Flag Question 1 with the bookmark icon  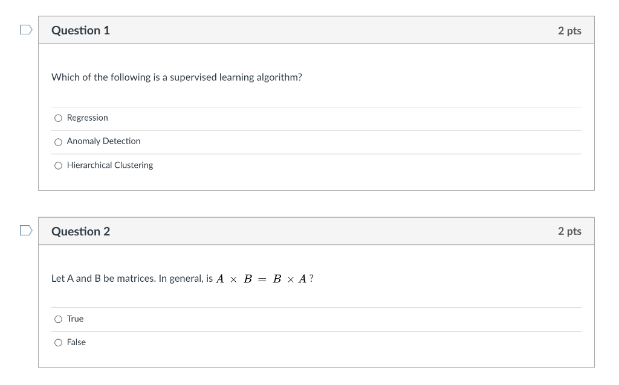[x=25, y=30]
